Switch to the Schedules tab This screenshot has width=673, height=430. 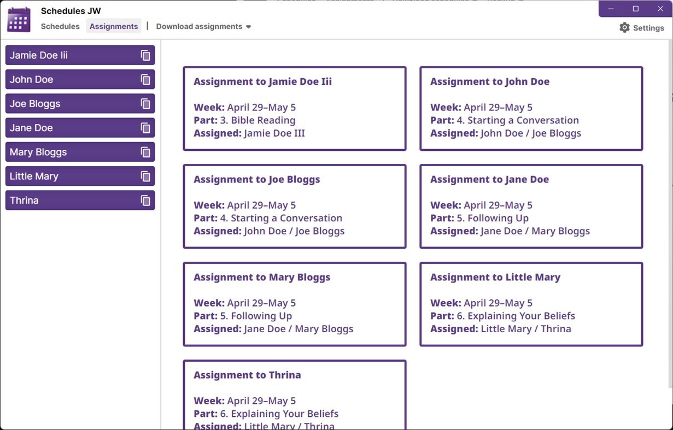point(60,26)
